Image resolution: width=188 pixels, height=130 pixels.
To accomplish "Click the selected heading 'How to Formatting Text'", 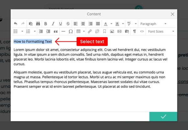I will tap(33, 41).
